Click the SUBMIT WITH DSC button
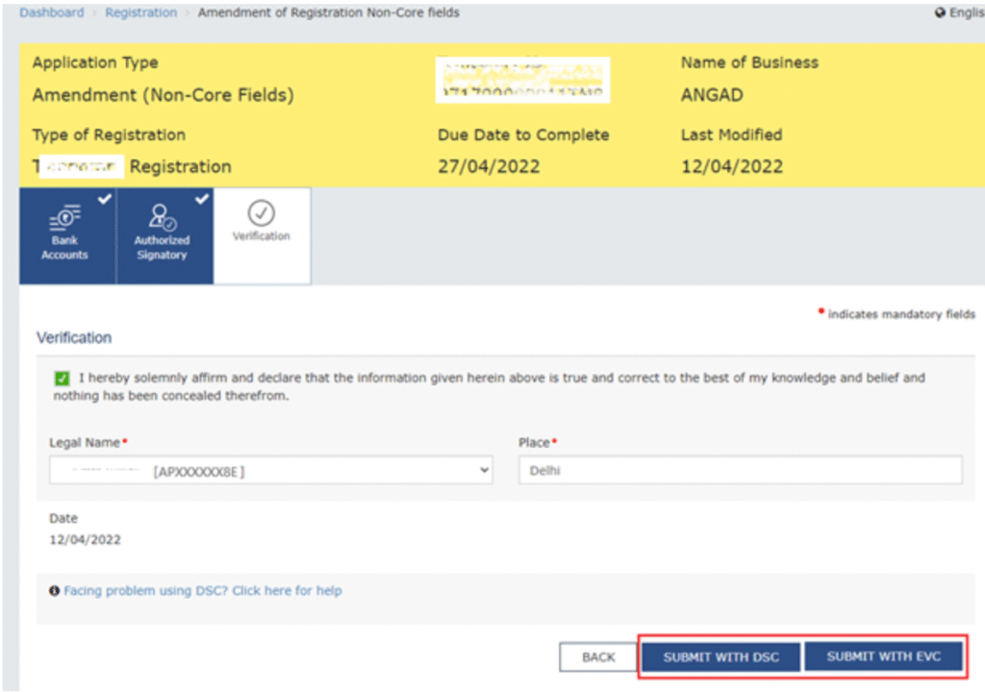The width and height of the screenshot is (985, 692). click(720, 657)
